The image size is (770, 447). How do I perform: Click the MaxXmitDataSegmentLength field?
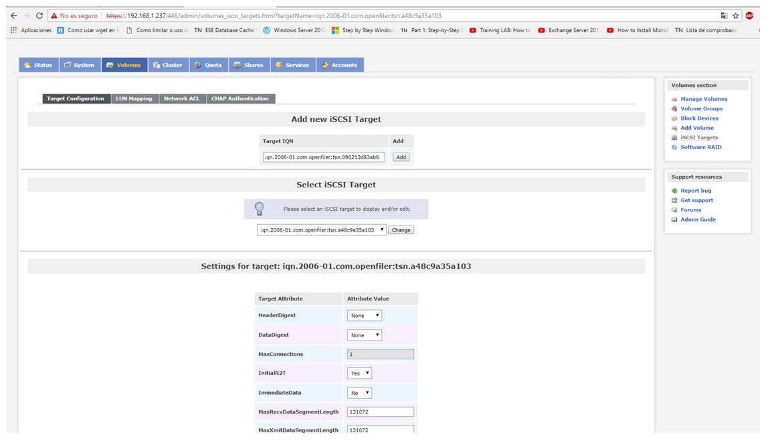pos(381,430)
